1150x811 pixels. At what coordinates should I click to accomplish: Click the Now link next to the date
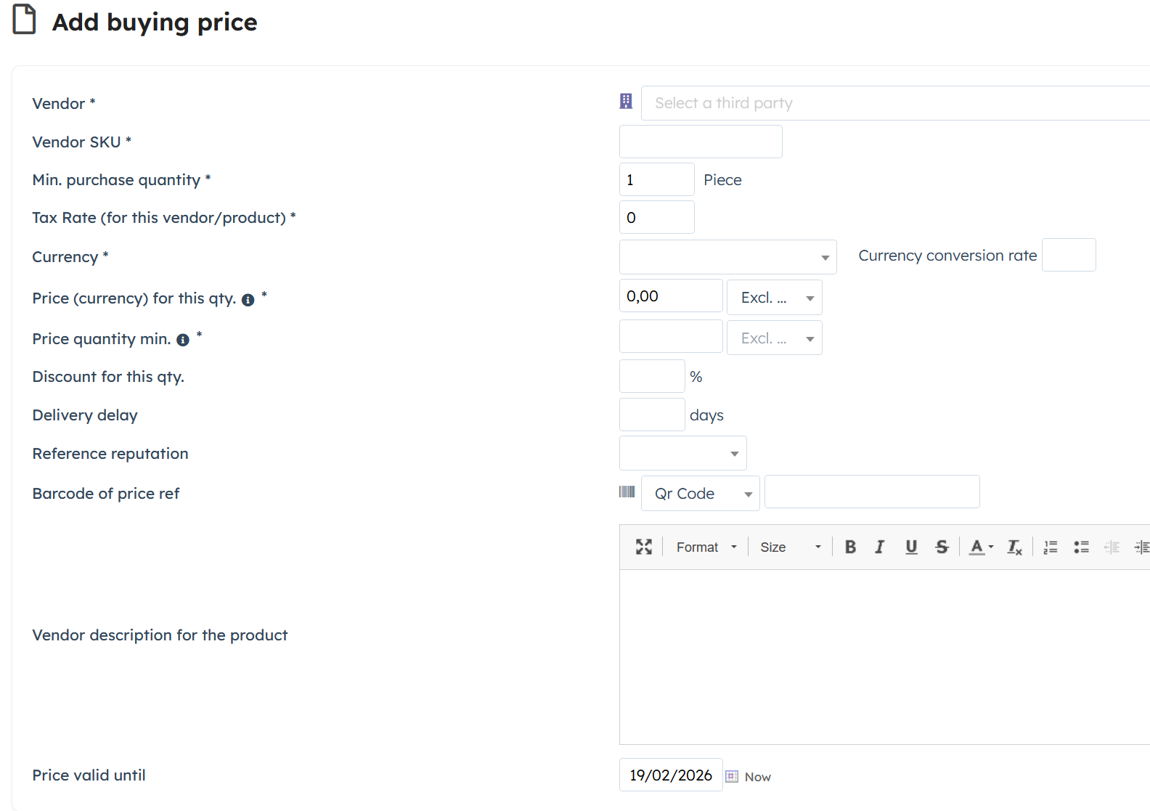pos(757,777)
